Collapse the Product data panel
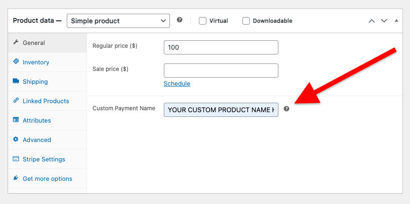410x204 pixels. click(x=396, y=21)
